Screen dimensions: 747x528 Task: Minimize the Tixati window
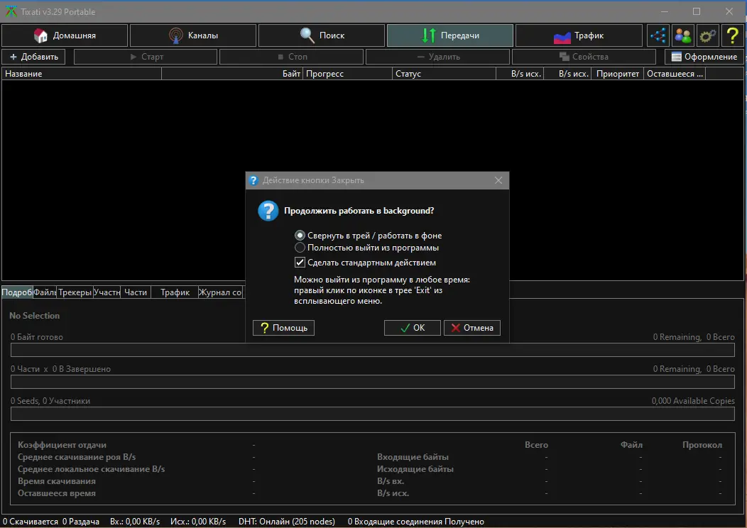point(665,11)
